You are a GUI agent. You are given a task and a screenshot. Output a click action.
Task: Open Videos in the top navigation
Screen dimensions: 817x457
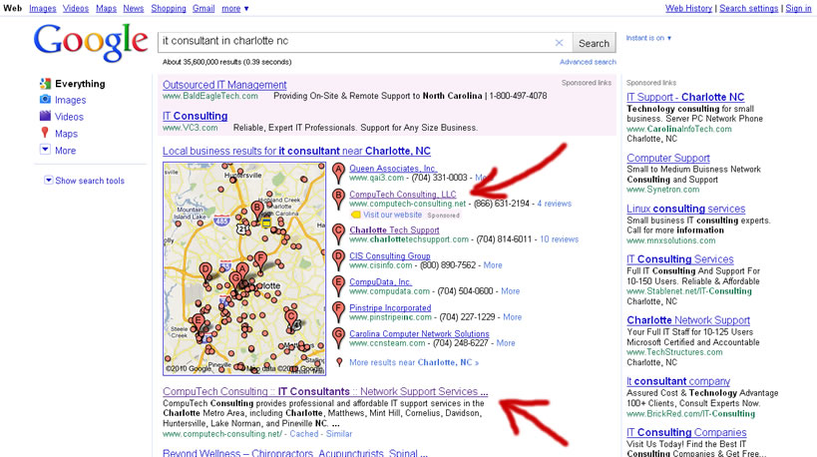click(x=76, y=8)
